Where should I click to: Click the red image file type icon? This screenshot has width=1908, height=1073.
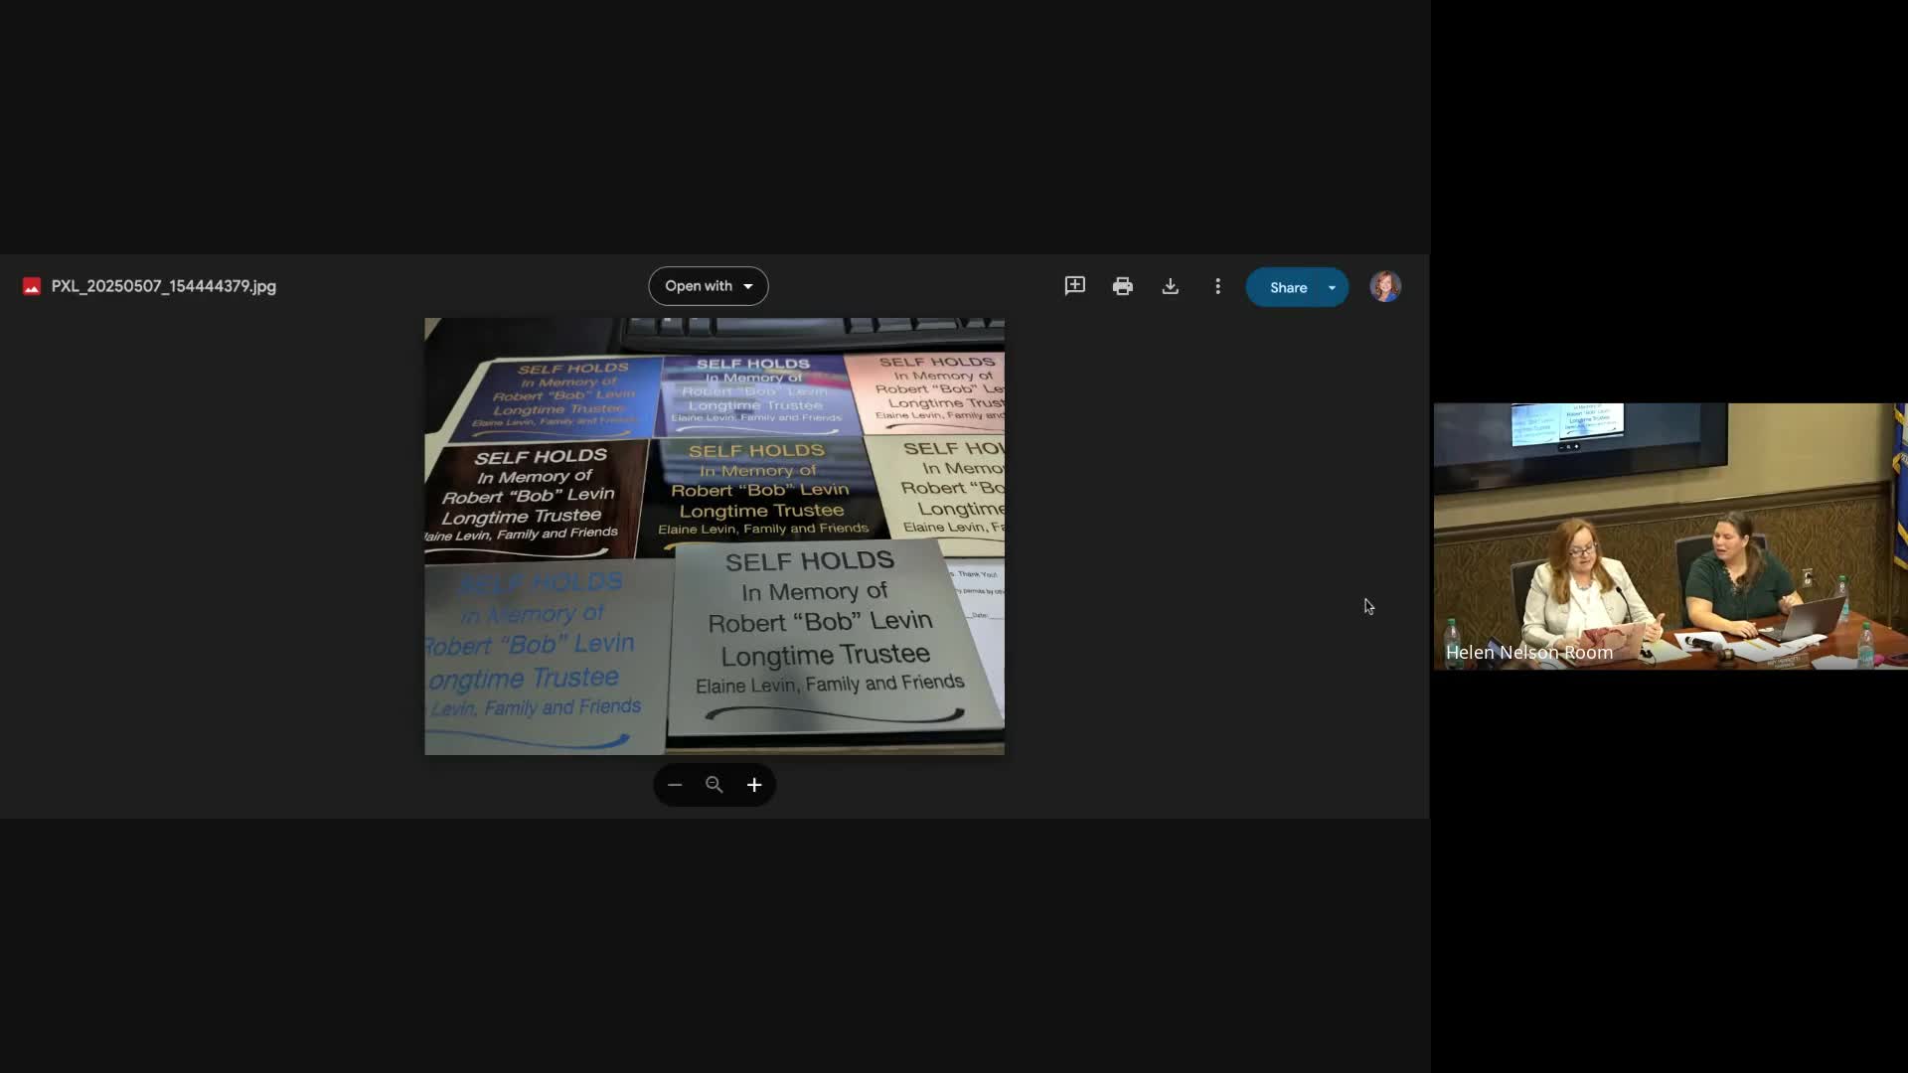32,286
